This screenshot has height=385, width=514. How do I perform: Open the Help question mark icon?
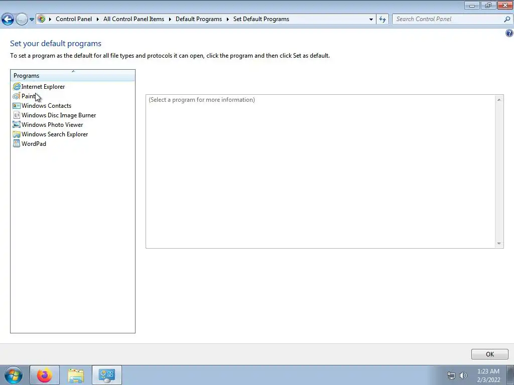point(509,33)
